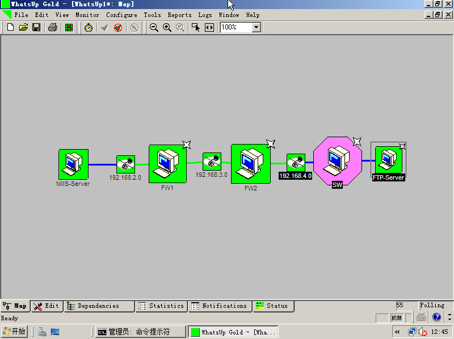Image resolution: width=454 pixels, height=339 pixels.
Task: Restore the inner map document window
Action: pyautogui.click(x=438, y=14)
